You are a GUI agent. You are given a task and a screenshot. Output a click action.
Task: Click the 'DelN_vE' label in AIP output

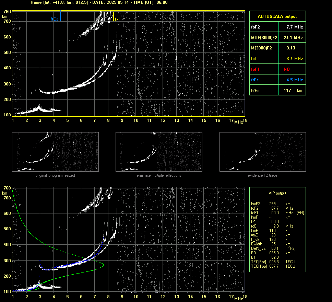tap(258, 248)
